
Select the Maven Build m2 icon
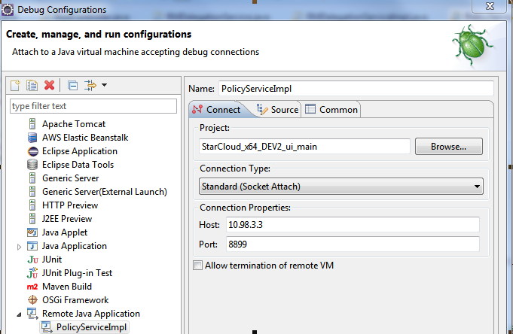click(x=32, y=287)
